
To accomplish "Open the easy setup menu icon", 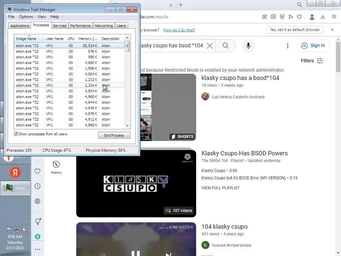I will tap(334, 17).
